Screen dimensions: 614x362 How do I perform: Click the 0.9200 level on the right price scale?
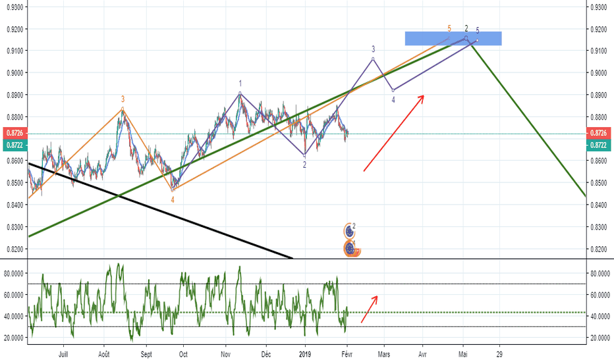pyautogui.click(x=598, y=29)
